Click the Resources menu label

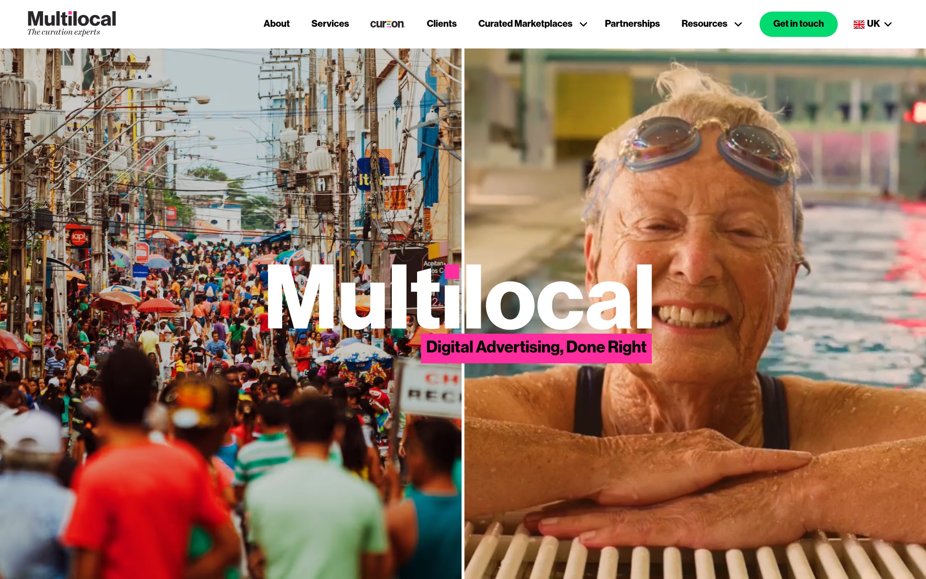(x=704, y=24)
